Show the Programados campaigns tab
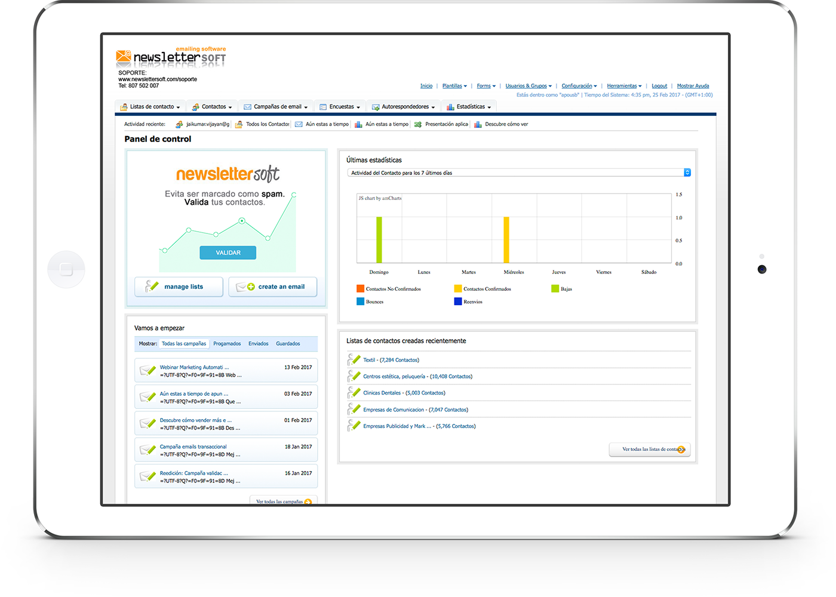Screen dimensions: 836x597 tap(227, 344)
